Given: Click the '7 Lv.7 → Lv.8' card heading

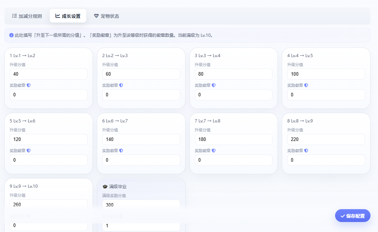Looking at the screenshot, I should (x=207, y=121).
